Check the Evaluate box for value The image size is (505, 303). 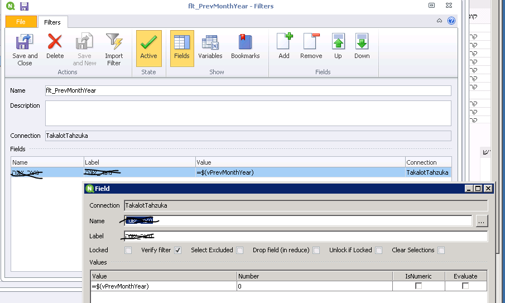point(465,286)
